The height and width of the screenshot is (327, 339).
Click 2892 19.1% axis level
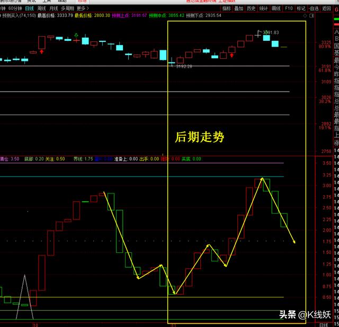(325, 126)
